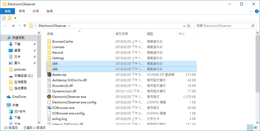Open the pictures folder in sidebar
Screen dimensions: 260x131
click(x=20, y=69)
